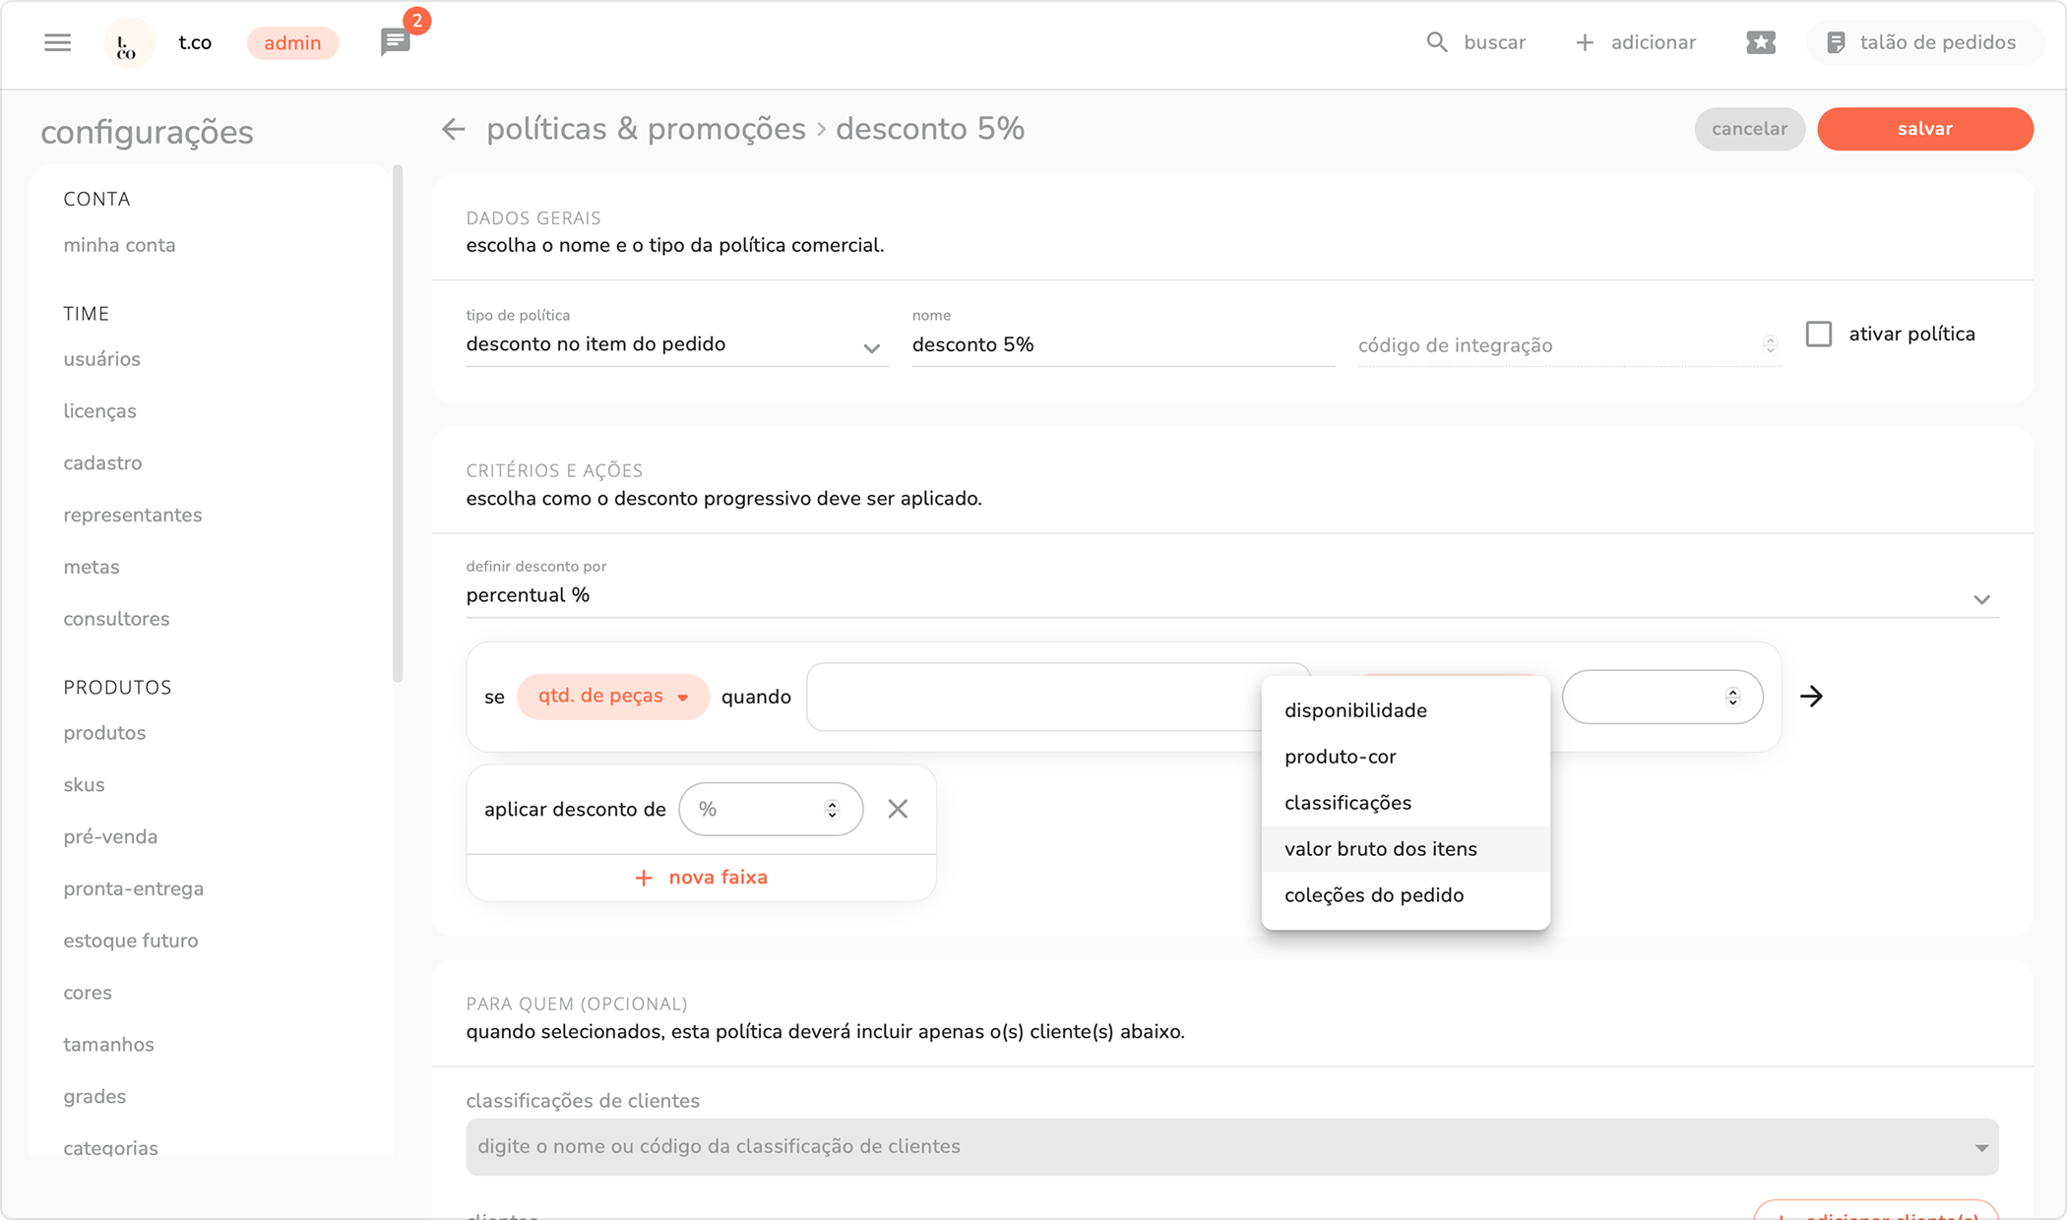Viewport: 2067px width, 1220px height.
Task: Open the chat messages icon with badge
Action: 395,42
